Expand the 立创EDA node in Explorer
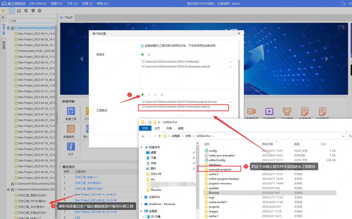 (142, 197)
